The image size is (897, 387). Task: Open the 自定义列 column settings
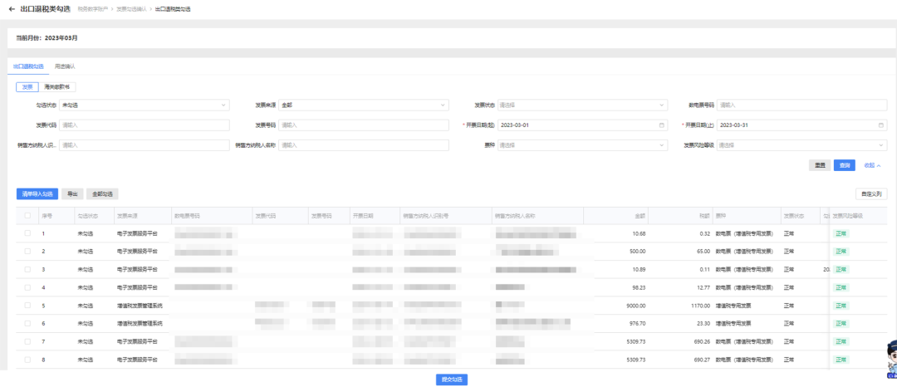pos(871,193)
